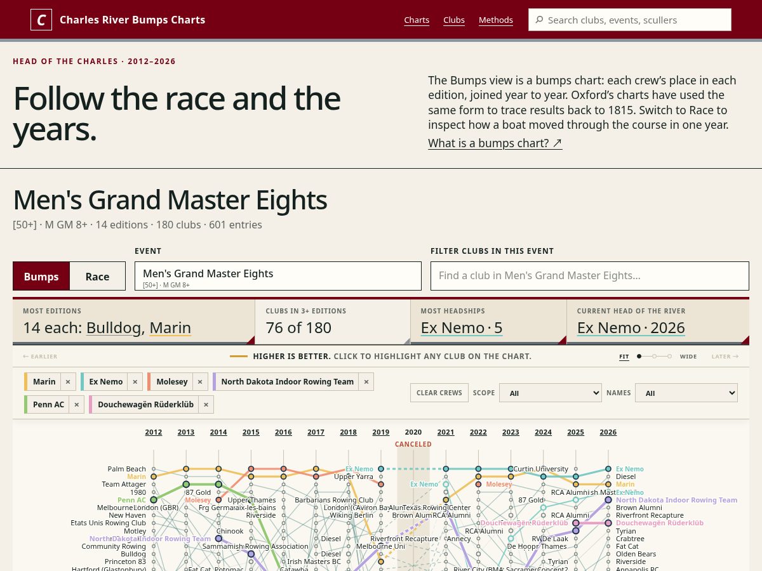Expand the Most Editions stat card
The height and width of the screenshot is (571, 762).
click(x=134, y=322)
